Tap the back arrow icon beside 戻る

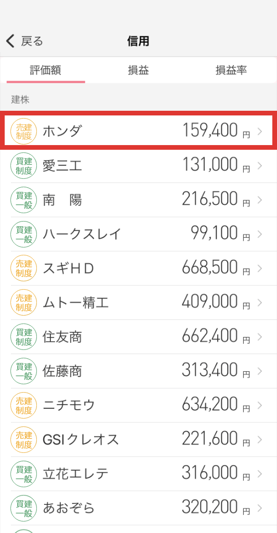tap(10, 41)
